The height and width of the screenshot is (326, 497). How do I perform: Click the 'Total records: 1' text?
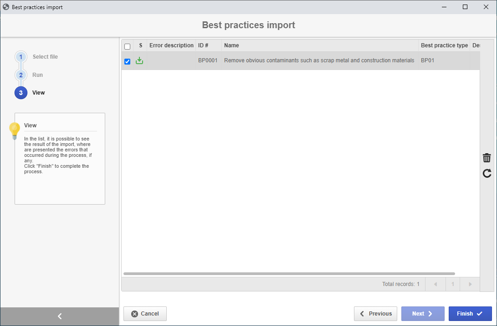[x=400, y=284]
